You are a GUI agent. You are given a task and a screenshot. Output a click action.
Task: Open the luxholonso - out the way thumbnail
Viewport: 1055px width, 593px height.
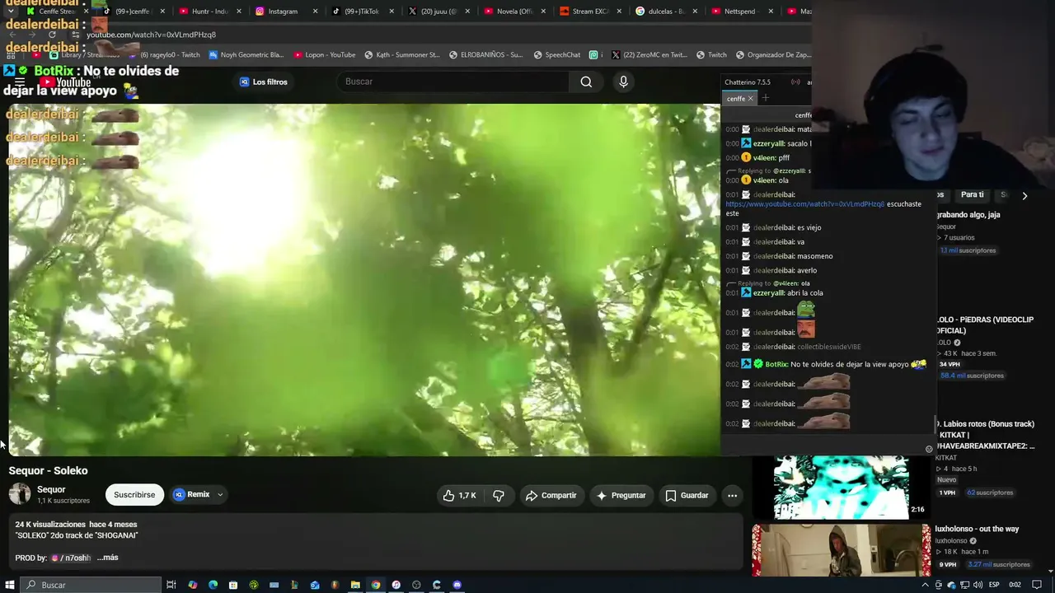click(x=841, y=550)
